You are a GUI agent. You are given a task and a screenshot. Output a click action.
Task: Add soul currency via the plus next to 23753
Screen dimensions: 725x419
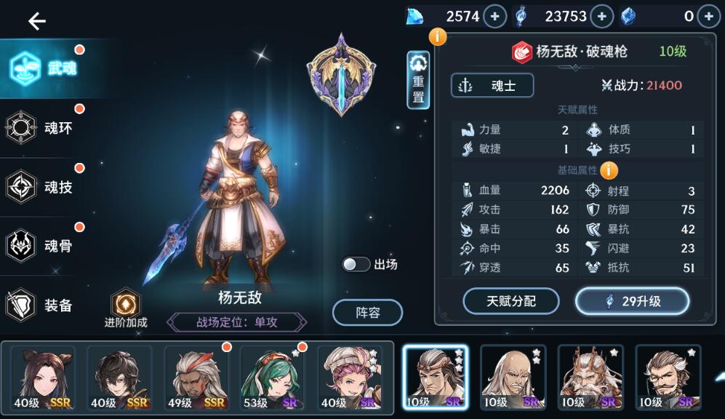(x=601, y=17)
